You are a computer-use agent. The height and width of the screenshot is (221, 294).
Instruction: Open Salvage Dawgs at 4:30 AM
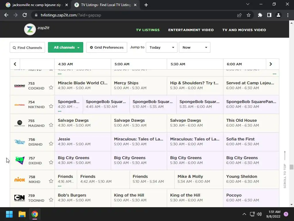[83, 123]
